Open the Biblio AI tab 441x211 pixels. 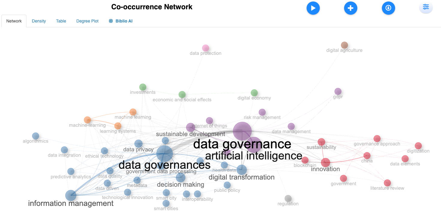121,21
